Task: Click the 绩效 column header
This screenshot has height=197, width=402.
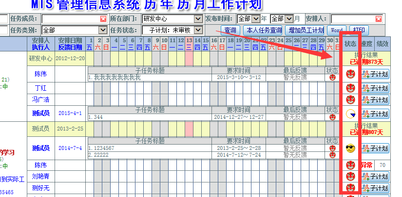Action: 382,44
